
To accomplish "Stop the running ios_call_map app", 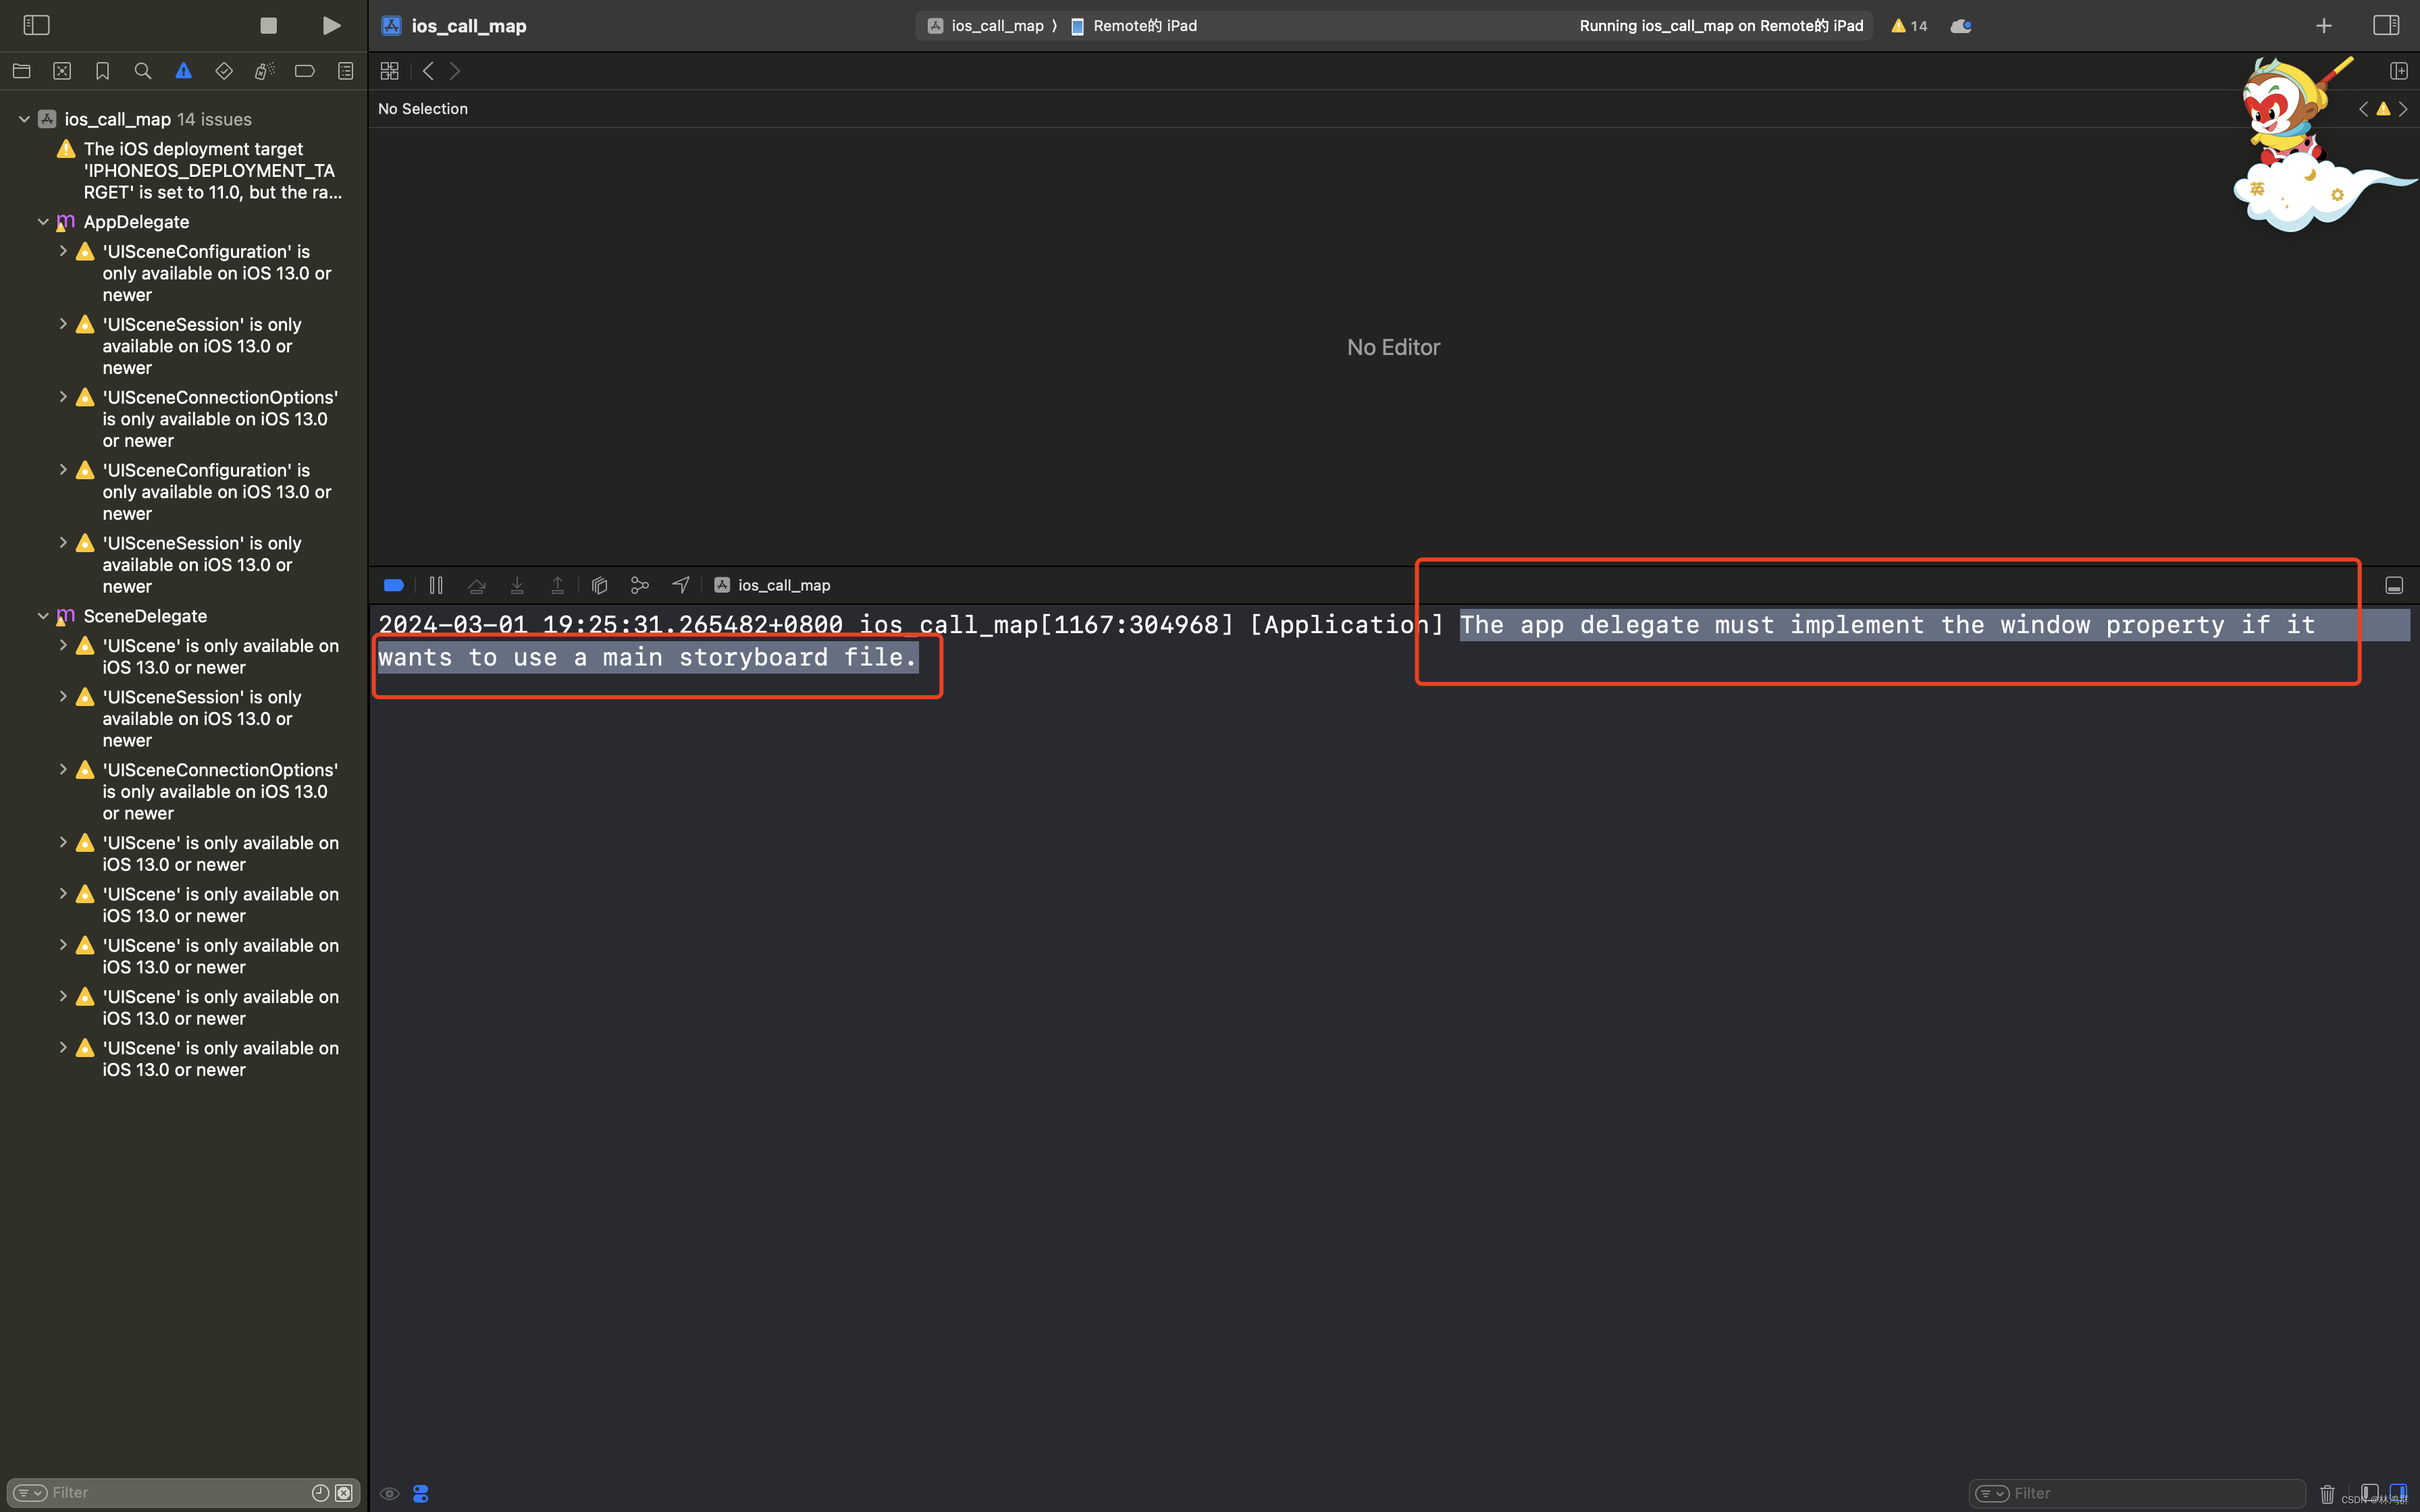I will click(x=268, y=26).
